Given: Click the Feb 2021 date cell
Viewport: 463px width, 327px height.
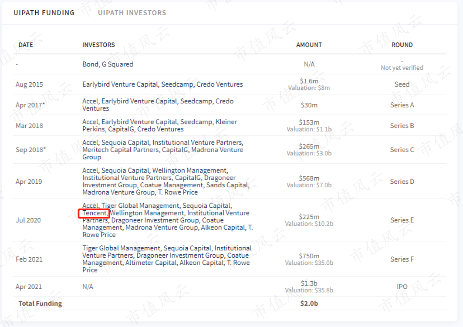Looking at the screenshot, I should coord(29,259).
